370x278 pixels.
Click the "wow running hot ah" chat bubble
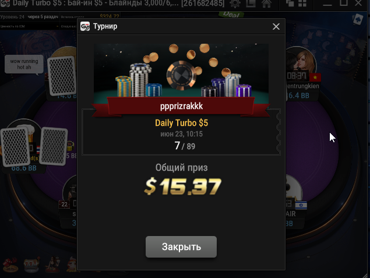tap(24, 64)
